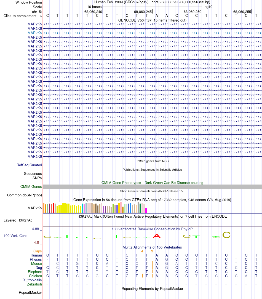This screenshot has height=299, width=262.
Task: Click 'Multiz Alignments of 100 Vertebrates' title
Action: coord(152,247)
